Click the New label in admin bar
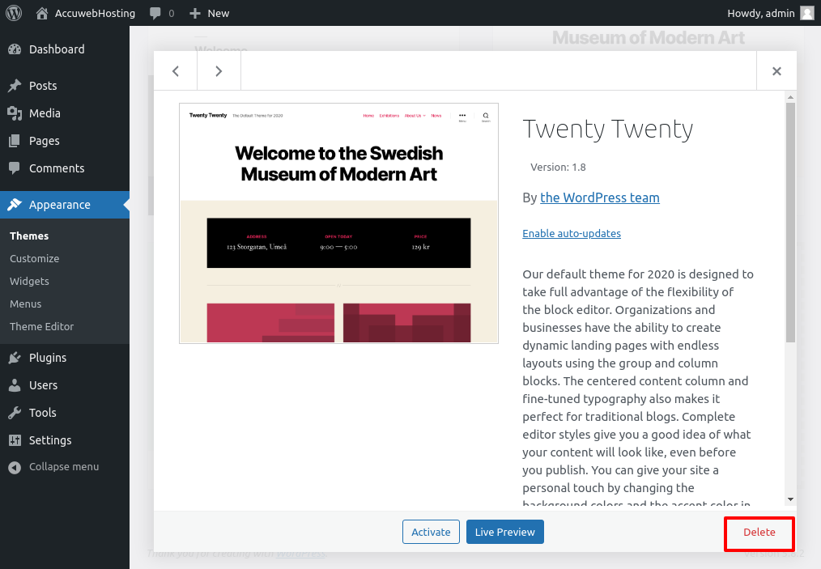 tap(219, 13)
